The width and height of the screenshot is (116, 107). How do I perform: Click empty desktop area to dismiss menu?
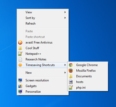coord(89,30)
